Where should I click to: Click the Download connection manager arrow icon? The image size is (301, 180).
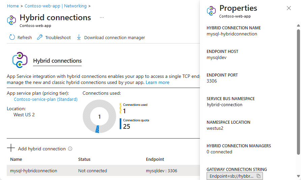79,37
